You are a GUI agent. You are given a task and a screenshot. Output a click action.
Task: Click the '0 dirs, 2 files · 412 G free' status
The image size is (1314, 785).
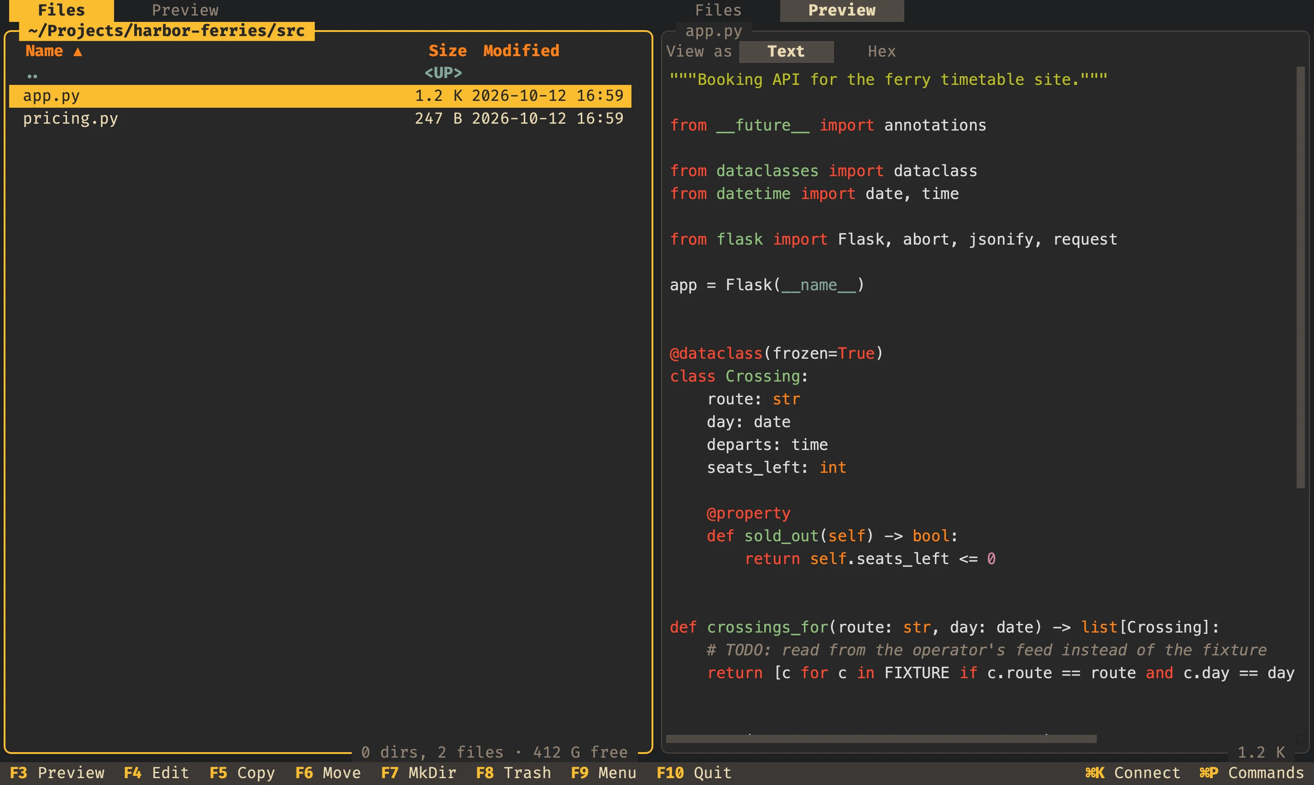point(495,752)
